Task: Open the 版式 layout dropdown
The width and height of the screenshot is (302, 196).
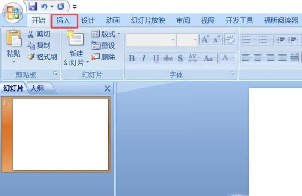Action: [105, 34]
